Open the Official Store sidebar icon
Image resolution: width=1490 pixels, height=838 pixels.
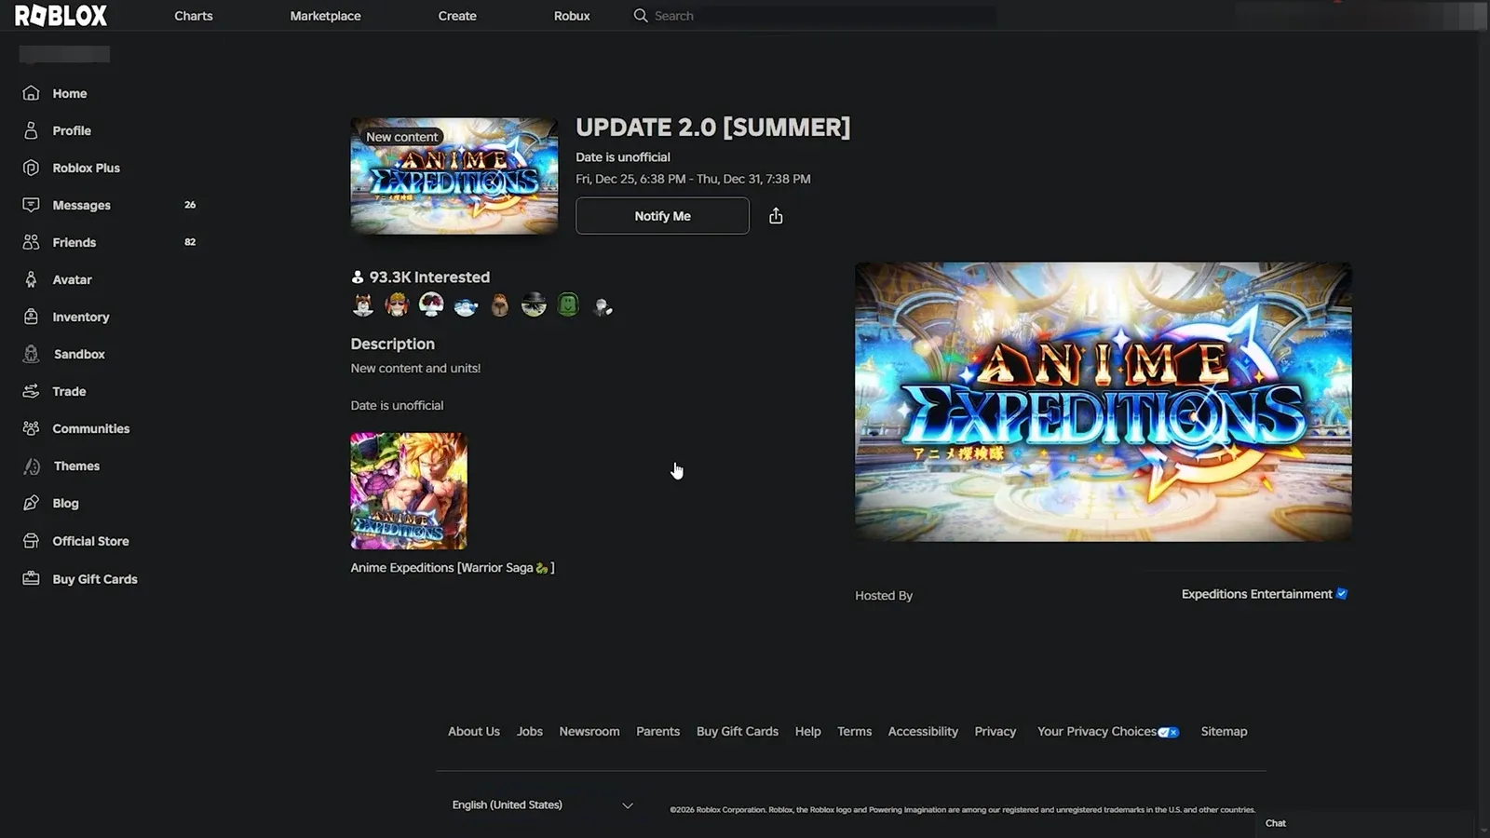click(x=31, y=541)
